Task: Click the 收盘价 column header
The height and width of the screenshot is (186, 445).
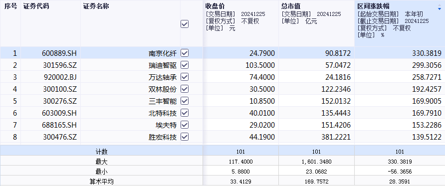Action: [x=215, y=6]
